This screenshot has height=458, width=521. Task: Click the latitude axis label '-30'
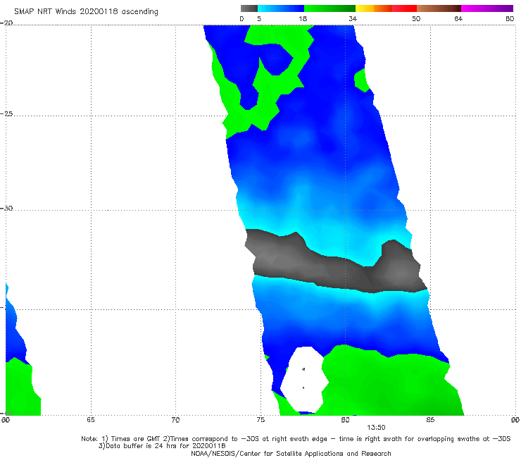[6, 208]
